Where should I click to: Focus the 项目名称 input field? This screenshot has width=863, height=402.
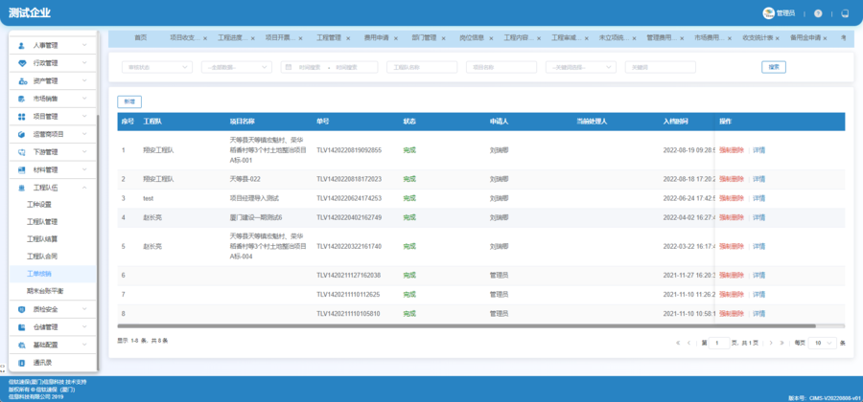pyautogui.click(x=501, y=67)
